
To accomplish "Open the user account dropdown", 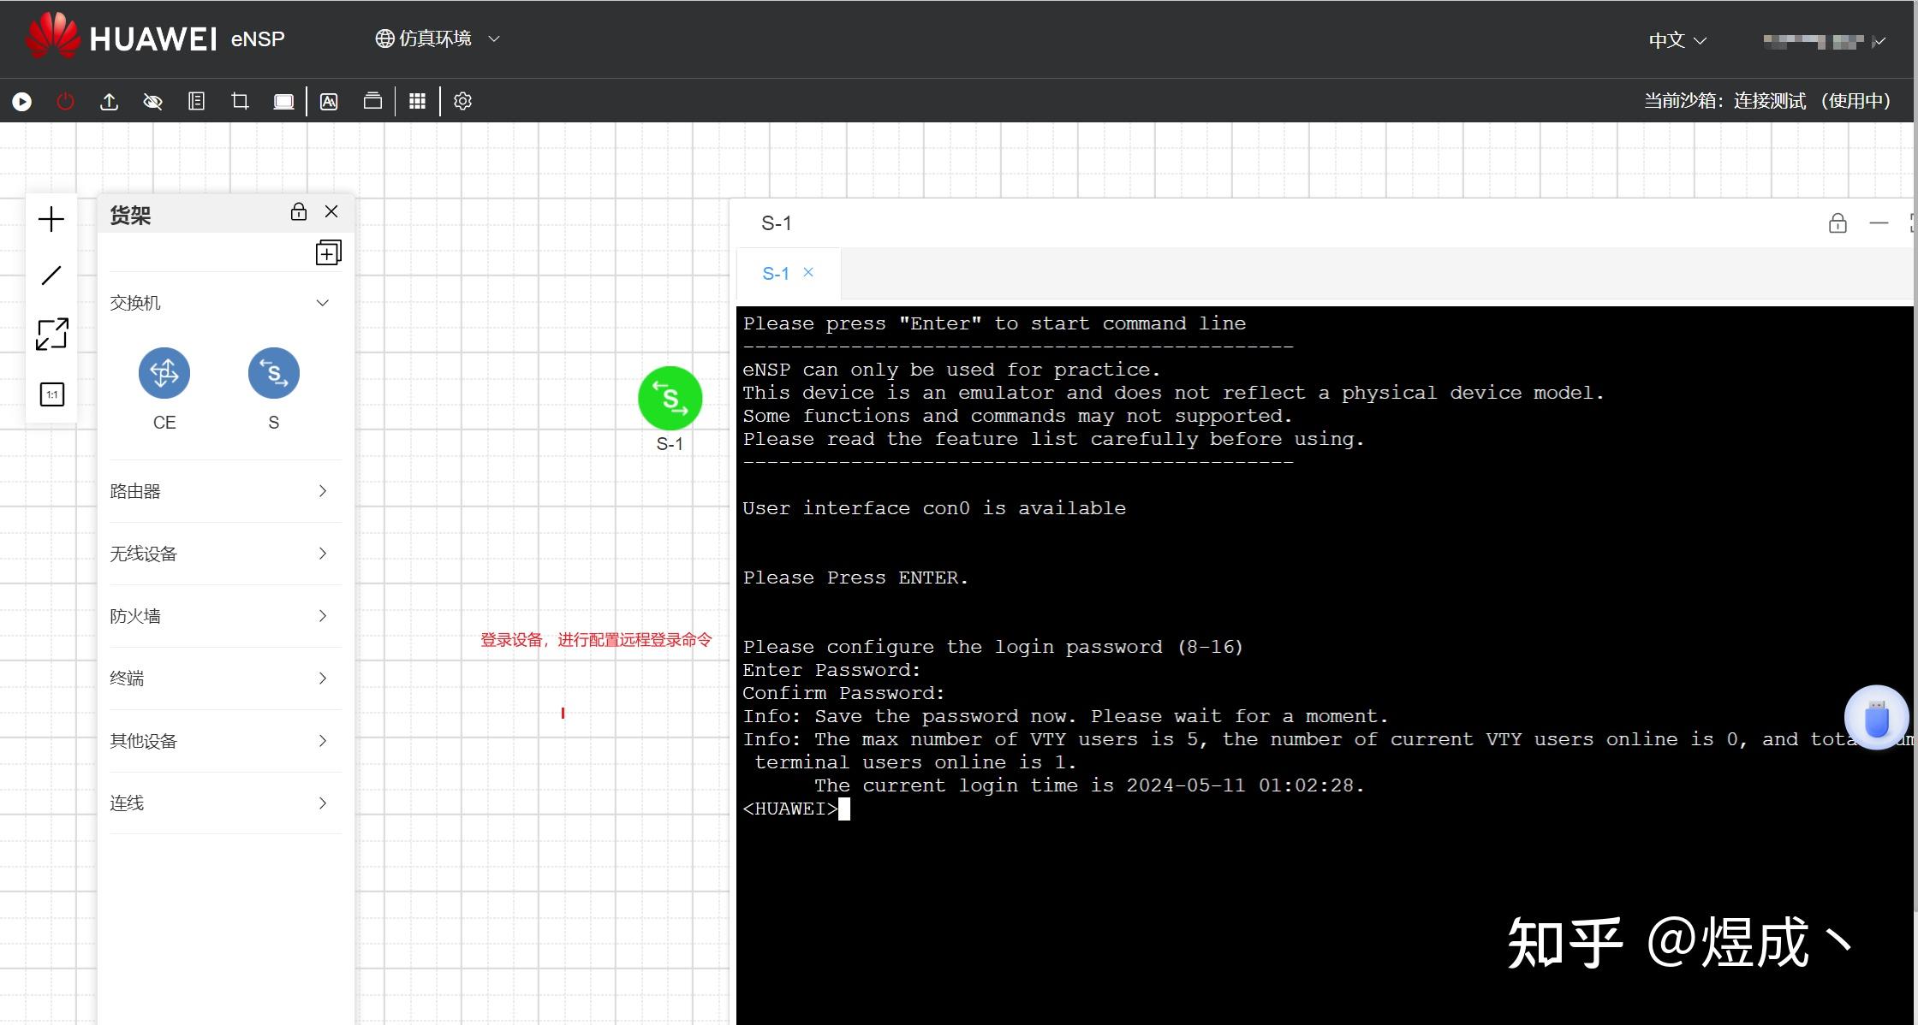I will [1824, 41].
